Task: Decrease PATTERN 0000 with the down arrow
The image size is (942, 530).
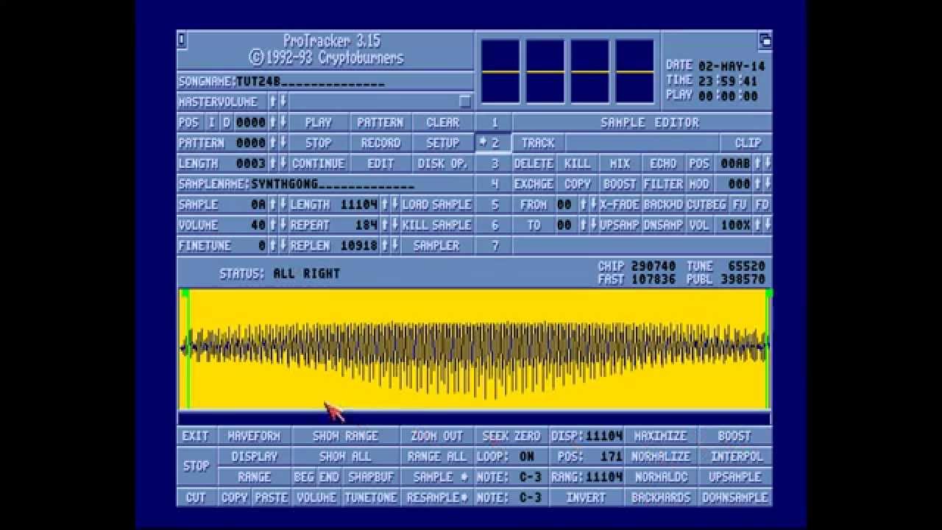Action: 283,143
